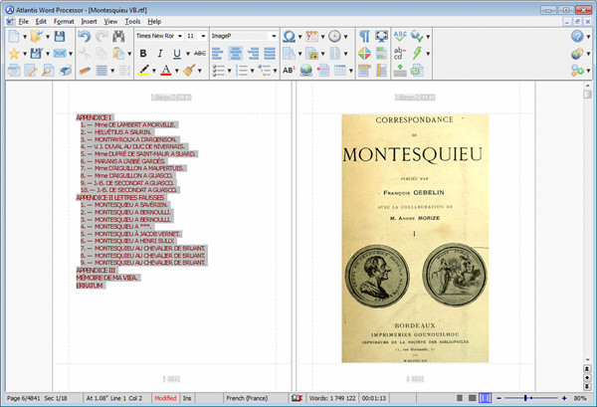Insert footnote with AB1 icon
Screen dimensions: 597x407
289,70
